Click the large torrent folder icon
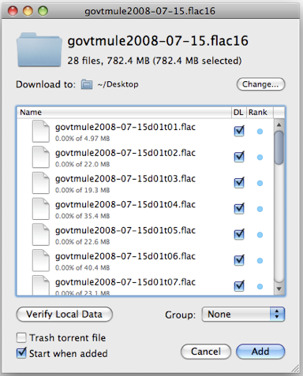The width and height of the screenshot is (303, 376). 39,50
